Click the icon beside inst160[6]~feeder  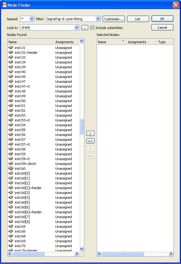(x=11, y=212)
